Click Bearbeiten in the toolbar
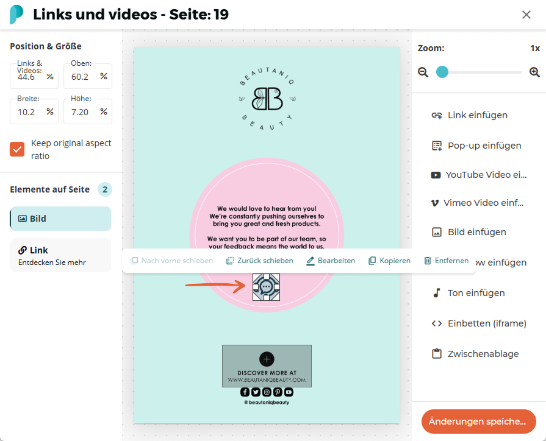546x441 pixels. (x=331, y=261)
